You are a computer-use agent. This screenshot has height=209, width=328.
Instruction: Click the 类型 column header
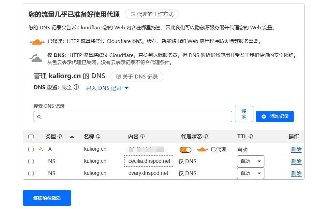pos(51,136)
